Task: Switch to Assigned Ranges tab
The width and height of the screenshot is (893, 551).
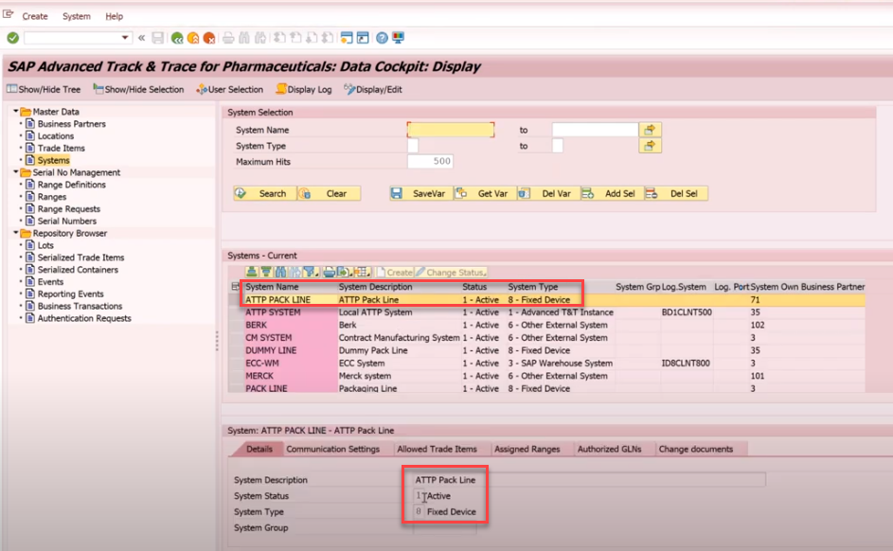Action: [x=527, y=449]
